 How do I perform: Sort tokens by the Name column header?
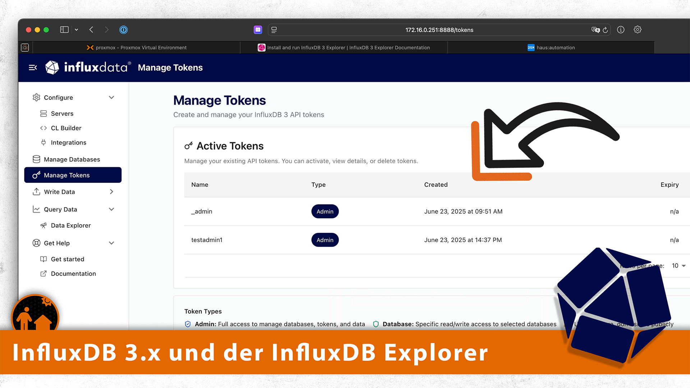click(200, 185)
